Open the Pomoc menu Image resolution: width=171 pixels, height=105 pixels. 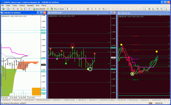(44, 5)
